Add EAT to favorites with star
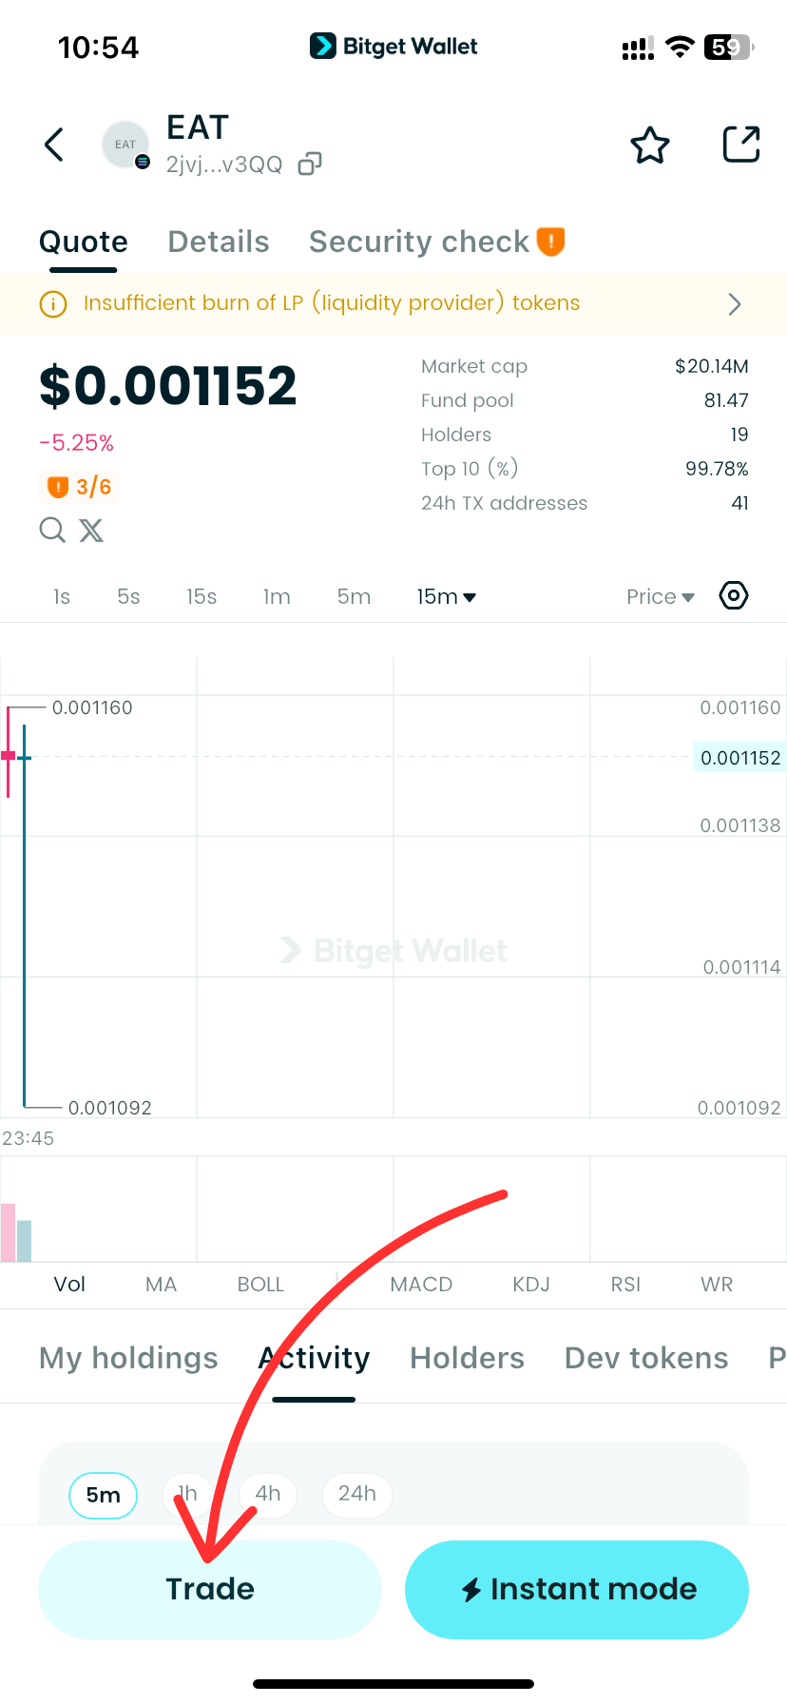787x1704 pixels. [650, 145]
